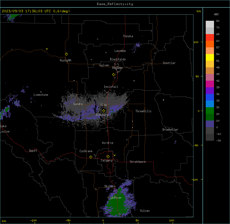
Task: Click the Calgary city label
Action: tap(106, 160)
